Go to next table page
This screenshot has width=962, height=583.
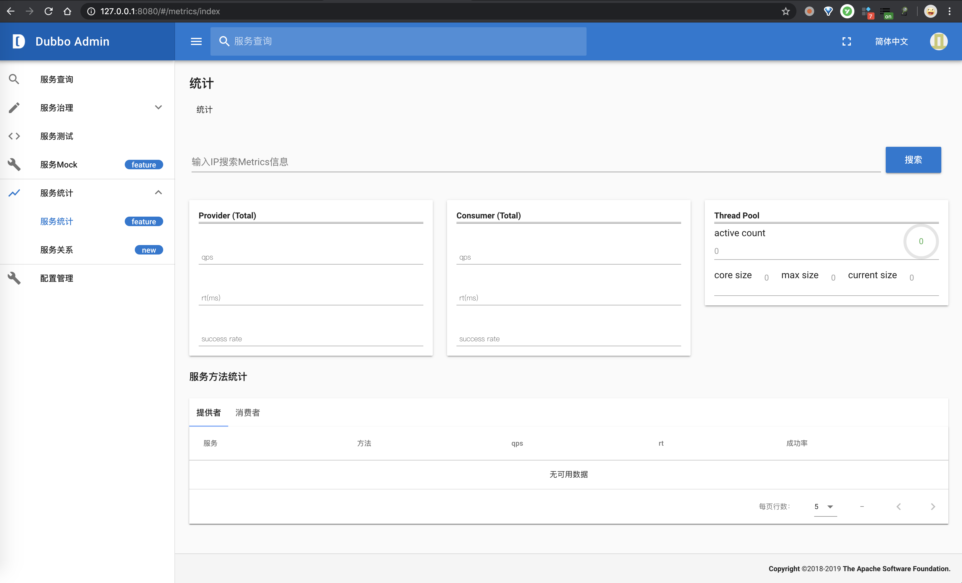(933, 506)
